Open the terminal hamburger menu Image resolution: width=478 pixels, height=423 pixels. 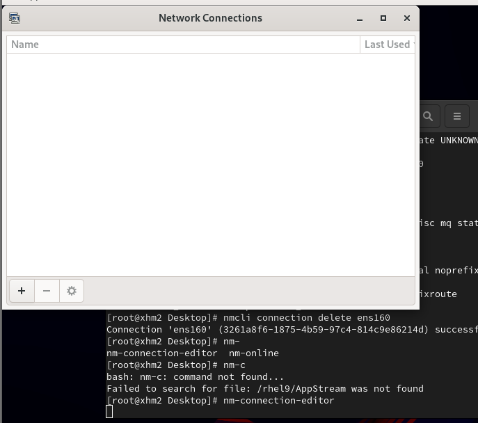pyautogui.click(x=456, y=116)
